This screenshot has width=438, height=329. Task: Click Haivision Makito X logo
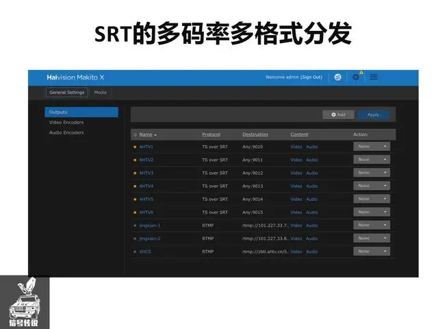(x=75, y=77)
